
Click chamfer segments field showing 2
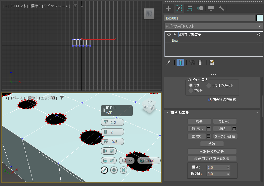click(x=112, y=132)
